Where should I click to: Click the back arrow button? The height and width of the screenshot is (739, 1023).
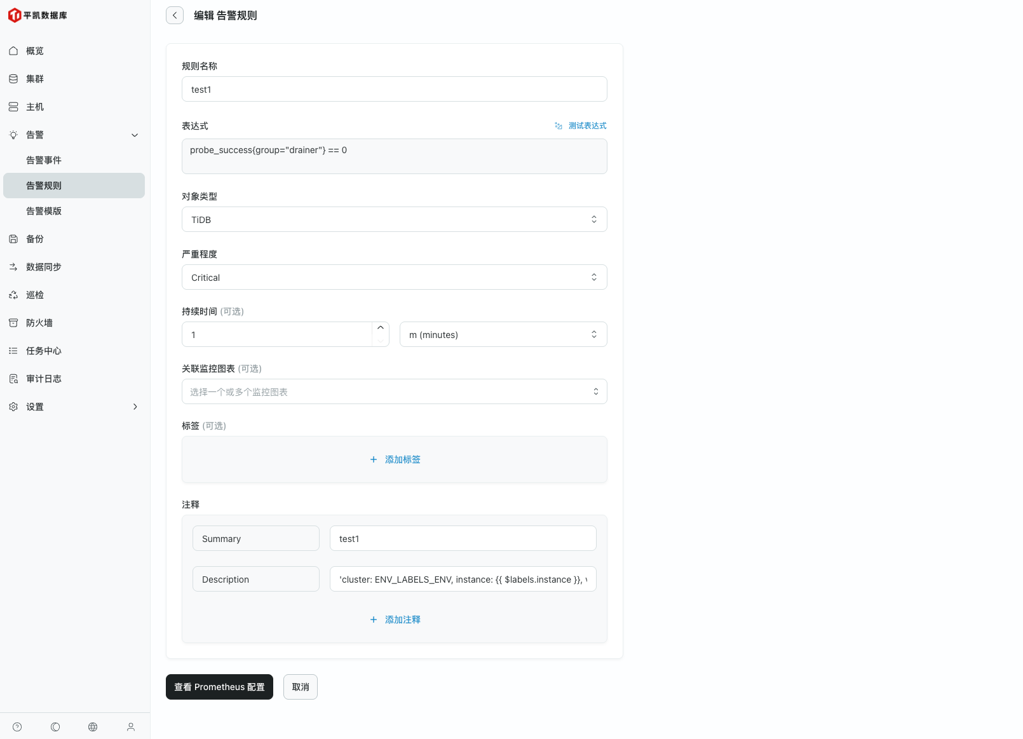pyautogui.click(x=175, y=15)
